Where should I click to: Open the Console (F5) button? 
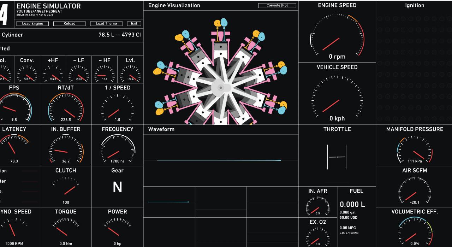point(277,6)
